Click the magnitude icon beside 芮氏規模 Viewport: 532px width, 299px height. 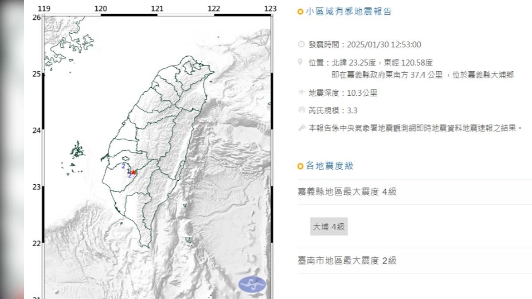301,110
